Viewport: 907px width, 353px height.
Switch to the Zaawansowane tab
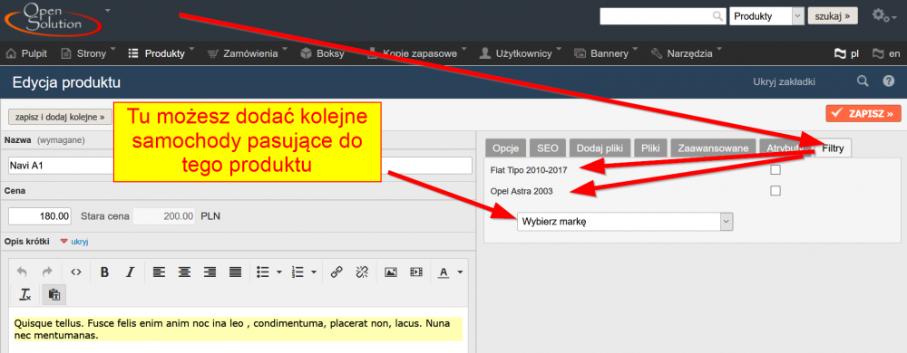714,148
